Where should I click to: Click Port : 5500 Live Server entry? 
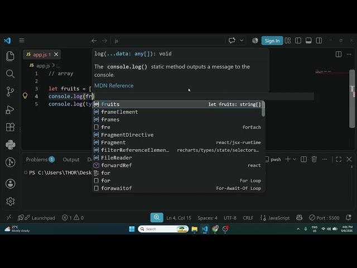[x=324, y=218]
